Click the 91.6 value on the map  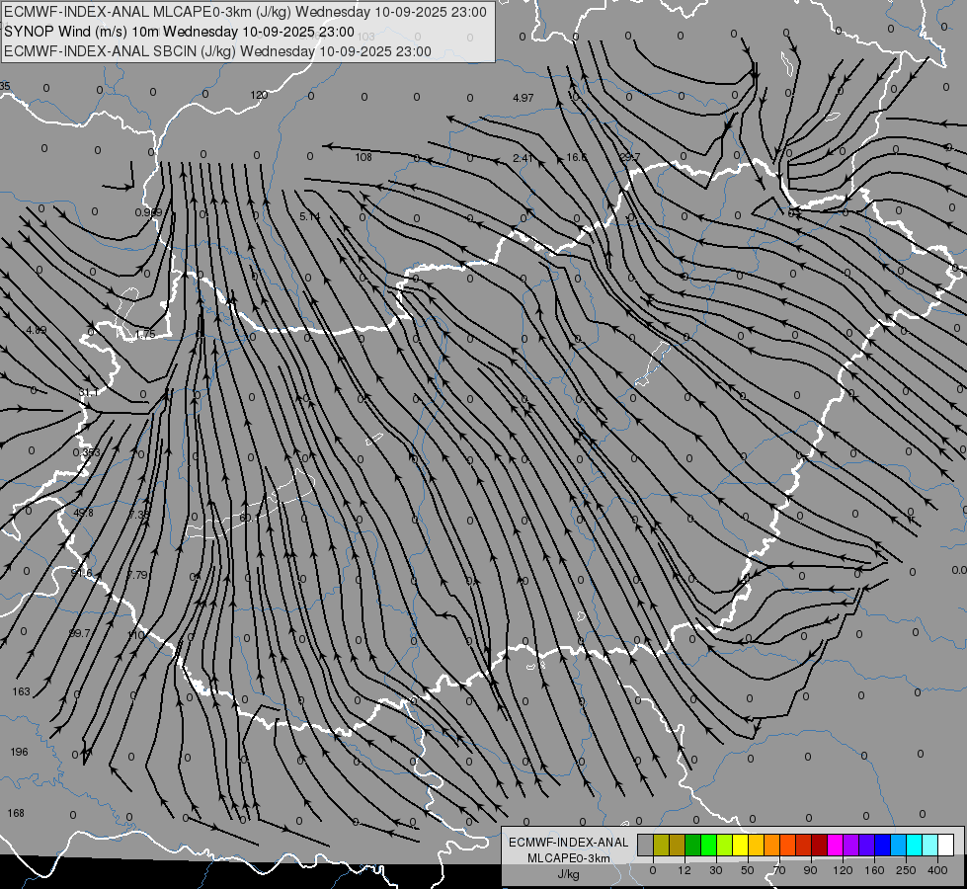click(81, 573)
